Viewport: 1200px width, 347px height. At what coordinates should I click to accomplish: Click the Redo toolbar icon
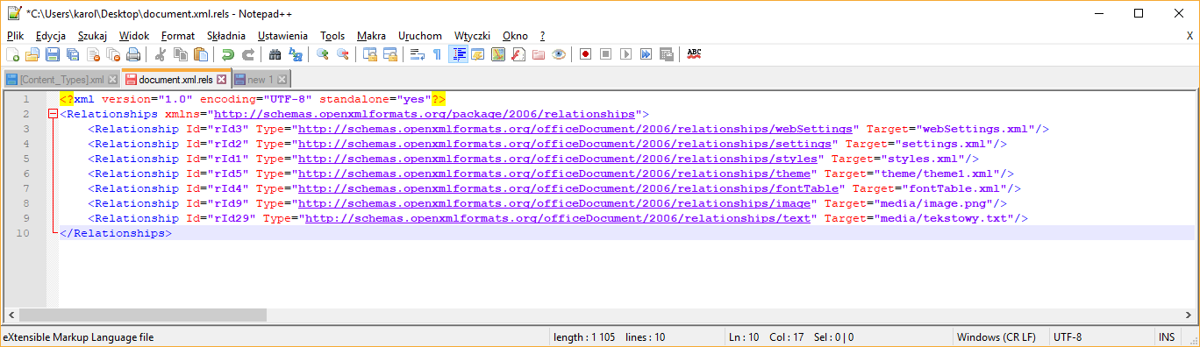point(247,54)
